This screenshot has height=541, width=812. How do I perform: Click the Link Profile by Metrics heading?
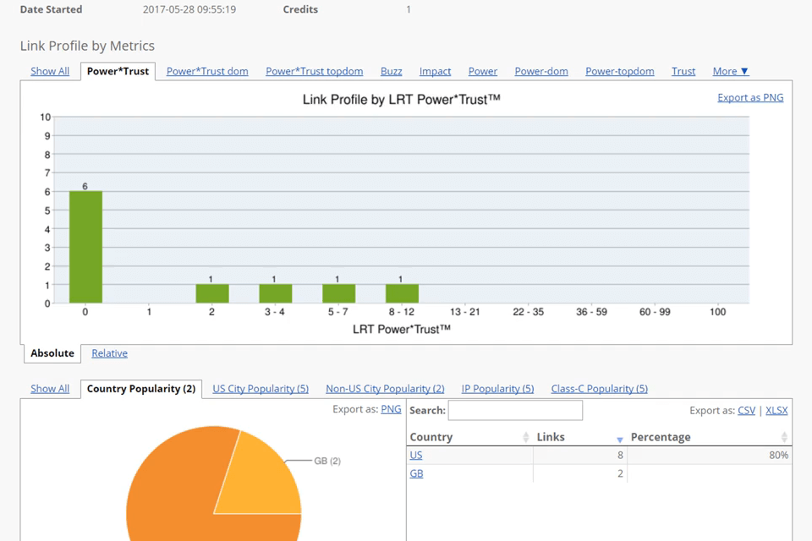87,46
